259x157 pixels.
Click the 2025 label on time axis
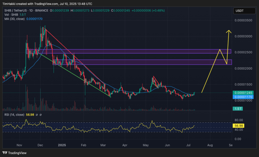[62, 145]
